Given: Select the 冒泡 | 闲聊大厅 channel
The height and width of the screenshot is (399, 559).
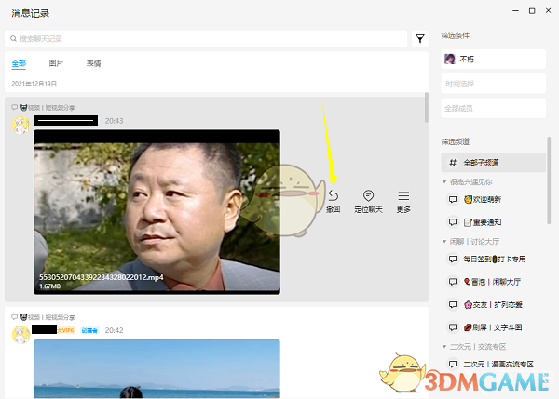Looking at the screenshot, I should (x=492, y=282).
